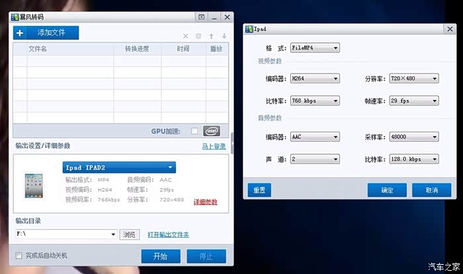Open the video 比特率 768 kbps dropdown
This screenshot has width=463, height=274.
coord(315,101)
